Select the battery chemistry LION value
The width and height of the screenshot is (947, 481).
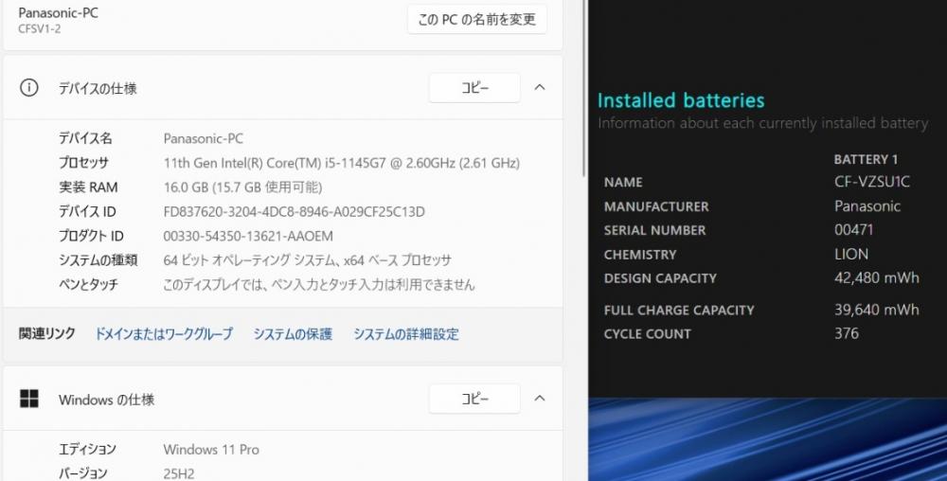tap(851, 254)
